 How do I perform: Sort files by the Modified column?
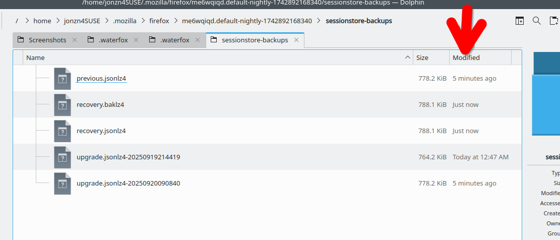pos(466,58)
